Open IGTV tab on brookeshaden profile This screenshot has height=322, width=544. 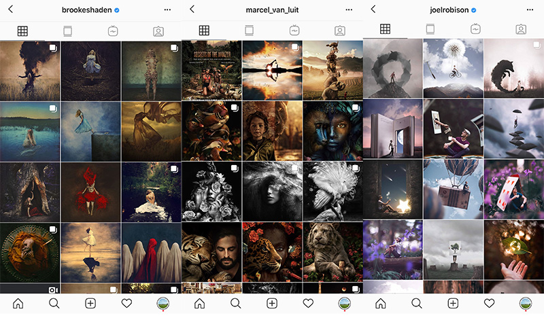[113, 31]
